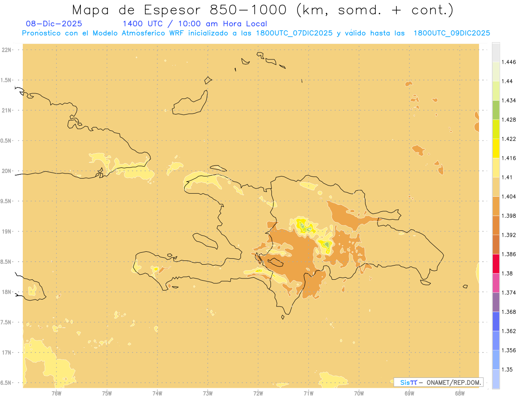Click the legend value "1.404"
This screenshot has width=516, height=399.
(508, 197)
